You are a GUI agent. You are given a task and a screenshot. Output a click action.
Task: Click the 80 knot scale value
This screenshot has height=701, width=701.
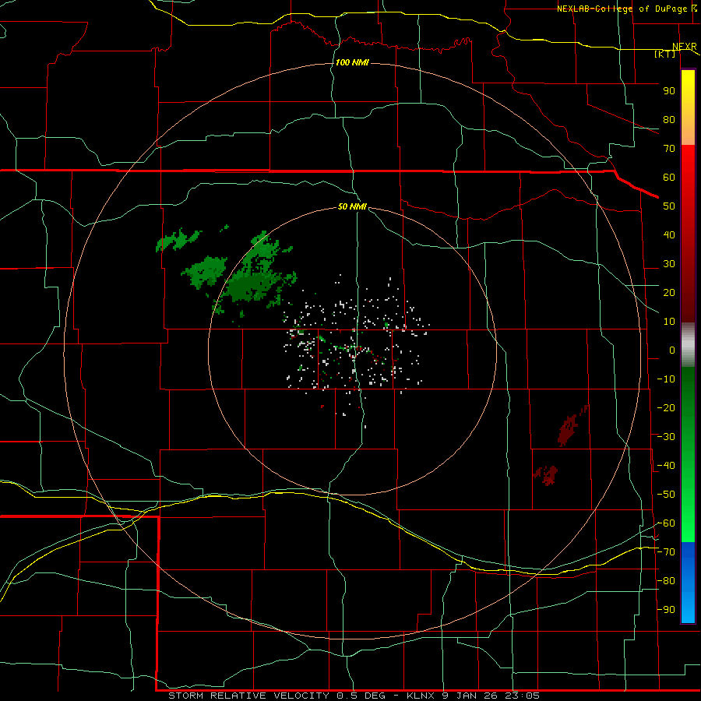[x=669, y=120]
